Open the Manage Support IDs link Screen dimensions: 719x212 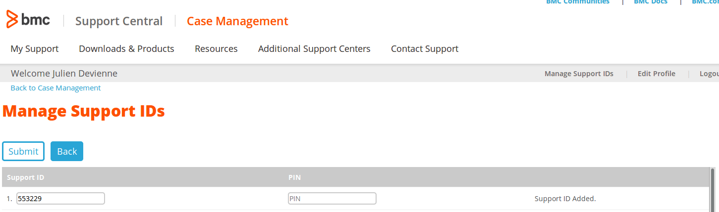pos(579,74)
